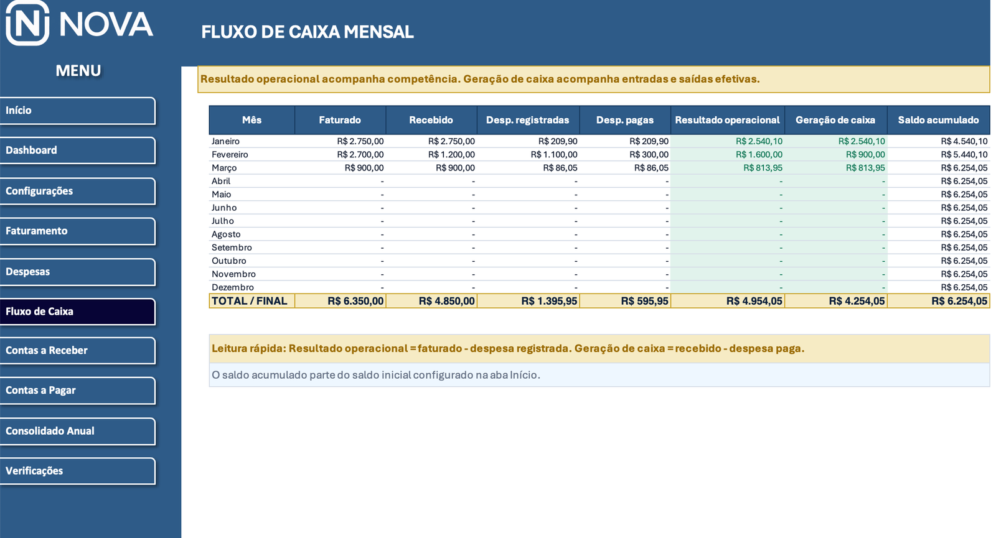The image size is (996, 538).
Task: Click total Desp. registradas R$ 1.395,95
Action: click(549, 301)
